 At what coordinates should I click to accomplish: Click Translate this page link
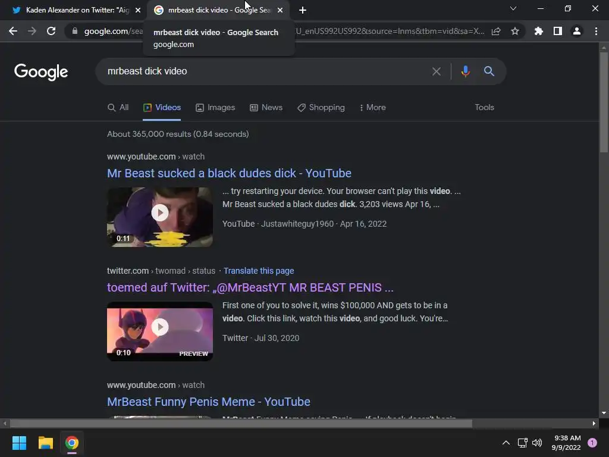[259, 271]
